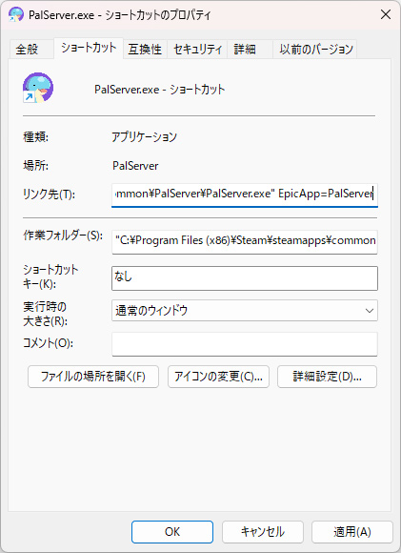Click the 詳細設定 button
This screenshot has height=553, width=401.
pyautogui.click(x=327, y=377)
